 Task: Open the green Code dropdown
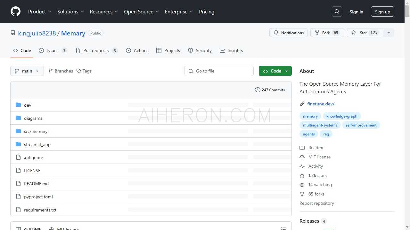pos(275,71)
